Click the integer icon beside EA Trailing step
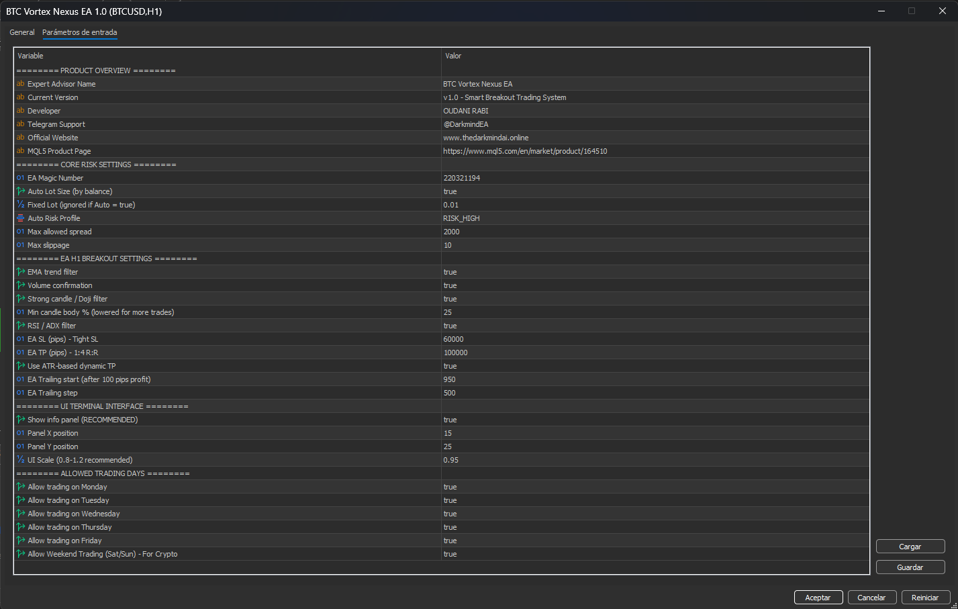Screen dimensions: 958x609 [x=20, y=393]
